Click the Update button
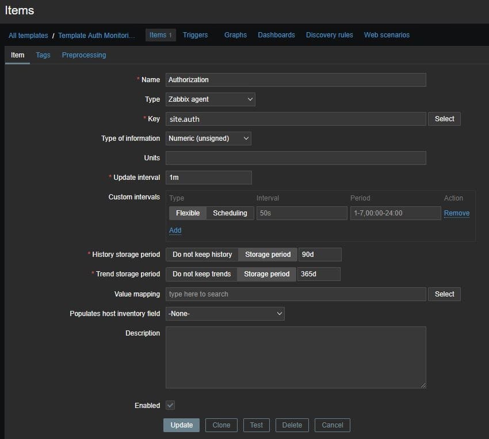This screenshot has height=439, width=489. click(x=182, y=425)
